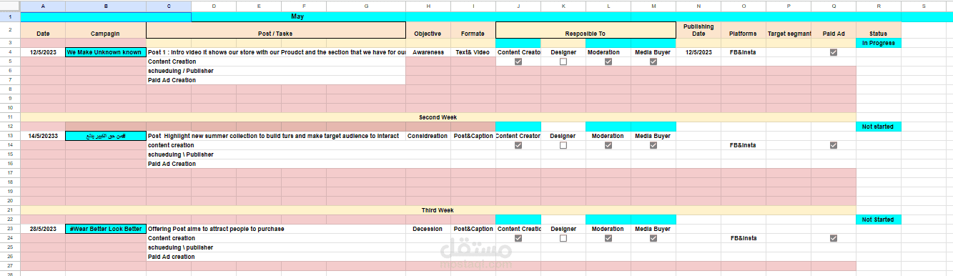Image resolution: width=953 pixels, height=276 pixels.
Task: Click the select-all corner box of sheet
Action: [x=10, y=6]
